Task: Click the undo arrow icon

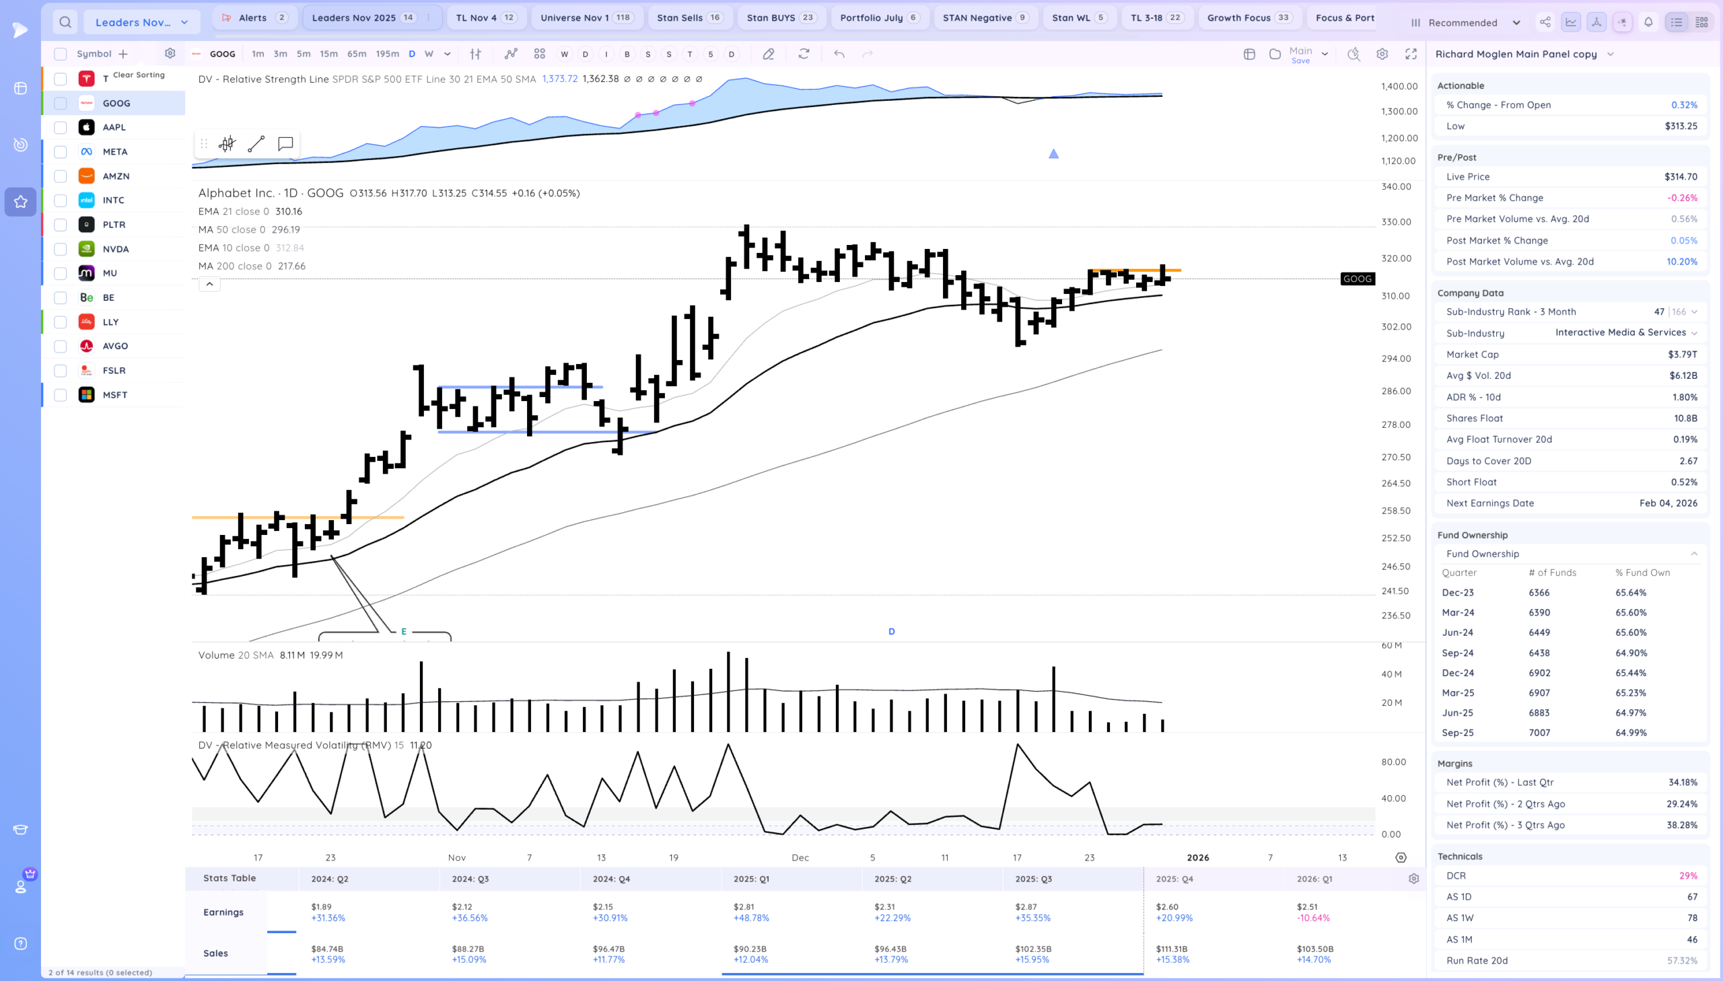Action: pyautogui.click(x=839, y=54)
